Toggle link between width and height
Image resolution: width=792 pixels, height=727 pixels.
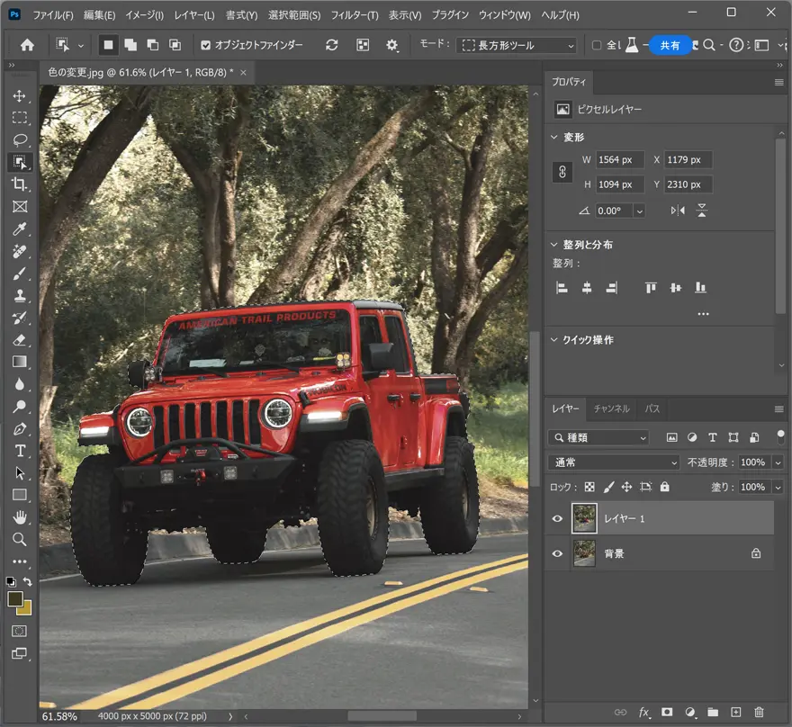[562, 172]
